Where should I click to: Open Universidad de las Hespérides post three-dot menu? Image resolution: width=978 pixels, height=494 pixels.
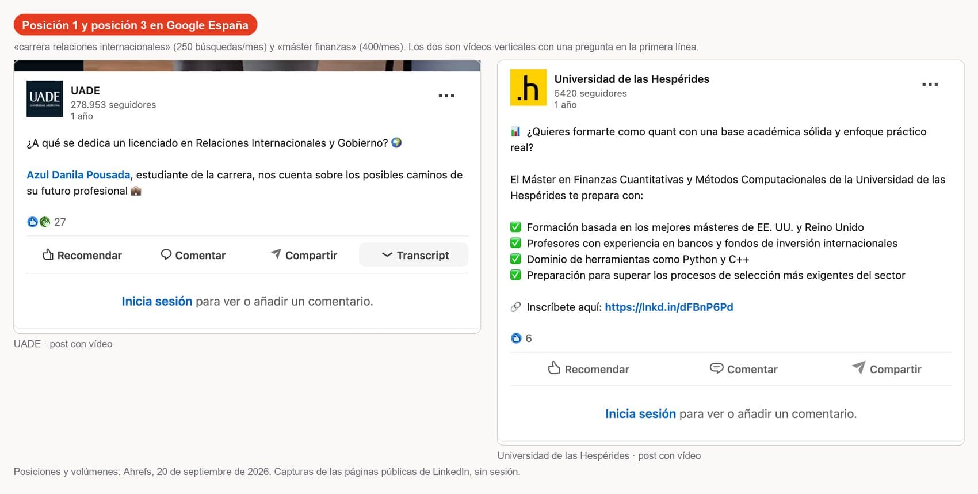(930, 84)
